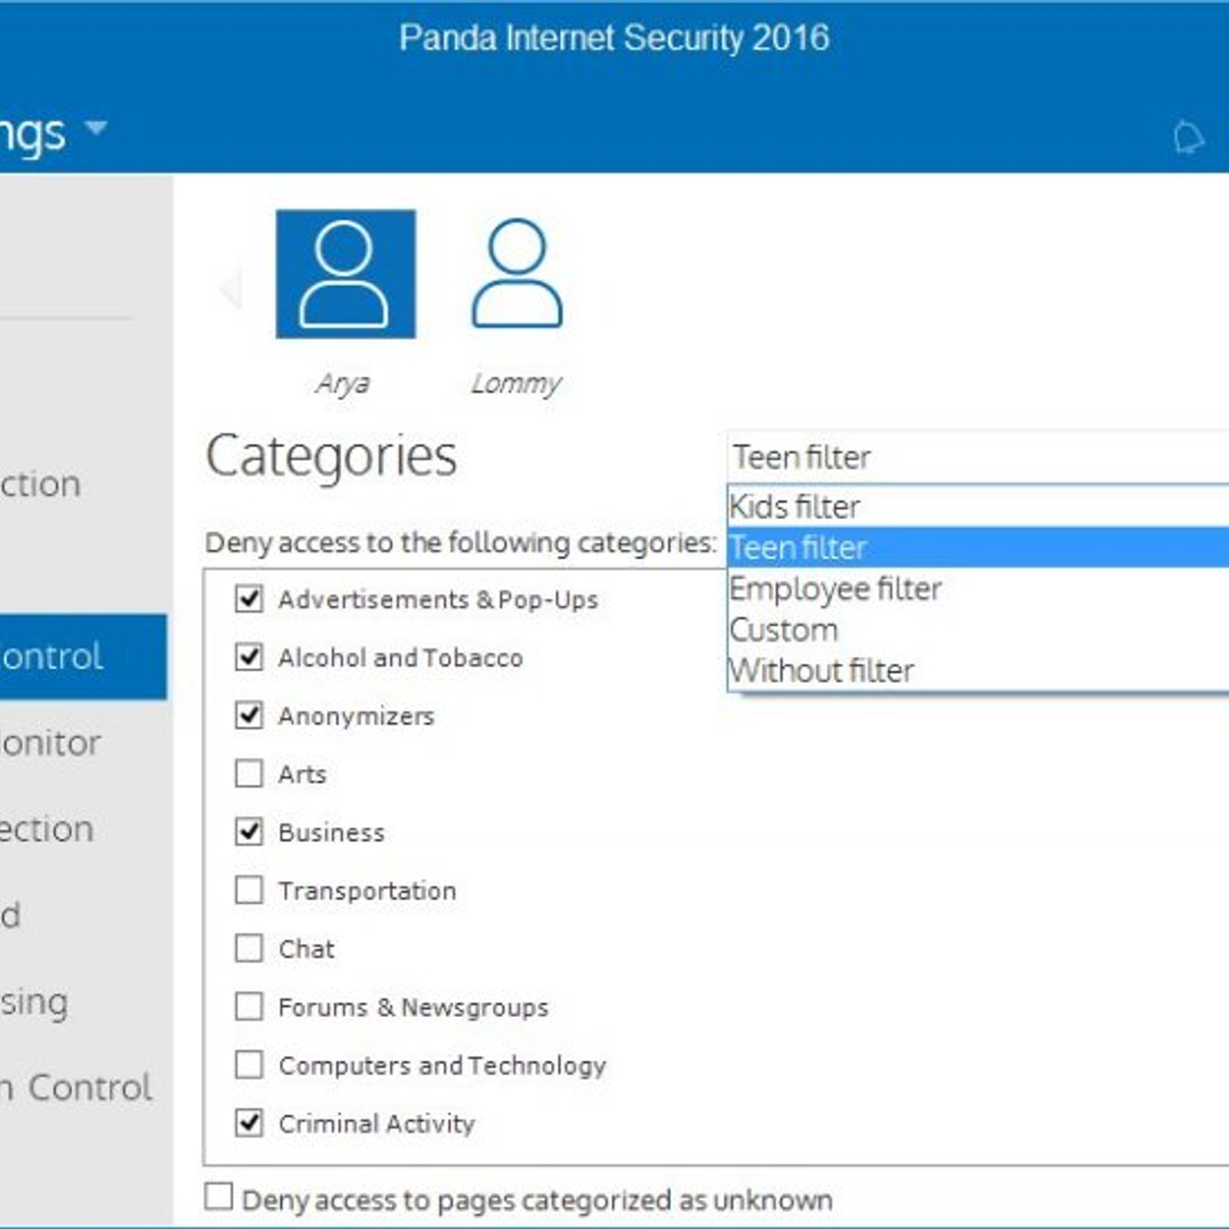
Task: Open the notifications bell icon
Action: [1188, 139]
